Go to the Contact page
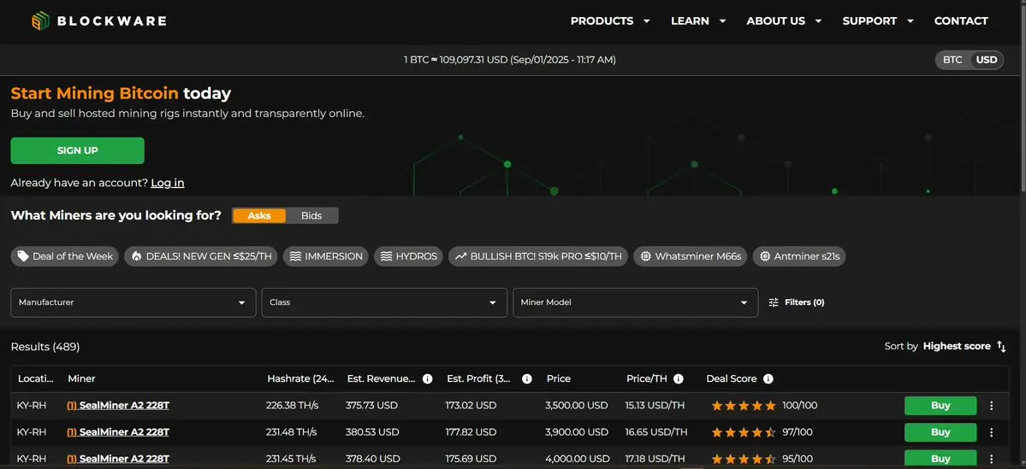The height and width of the screenshot is (469, 1026). tap(961, 21)
